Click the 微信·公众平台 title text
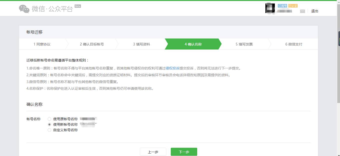Viewport: 340px width, 156px height. pyautogui.click(x=52, y=9)
